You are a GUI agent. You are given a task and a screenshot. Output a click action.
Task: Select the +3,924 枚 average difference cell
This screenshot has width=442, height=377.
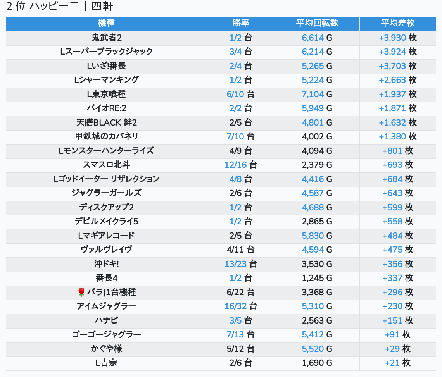397,52
